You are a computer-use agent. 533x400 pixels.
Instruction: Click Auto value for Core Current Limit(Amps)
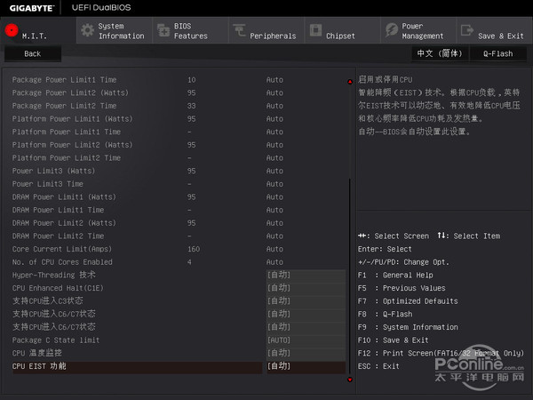pos(274,249)
